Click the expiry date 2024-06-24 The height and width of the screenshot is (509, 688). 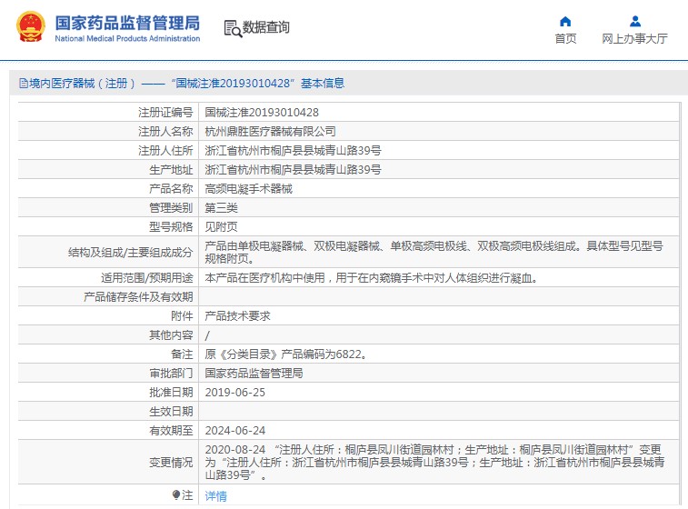[x=235, y=431]
